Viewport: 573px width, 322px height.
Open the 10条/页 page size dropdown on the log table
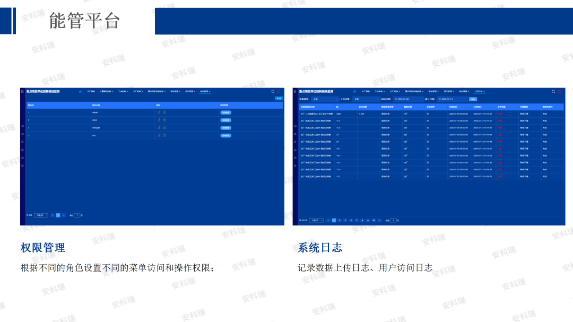coord(316,220)
